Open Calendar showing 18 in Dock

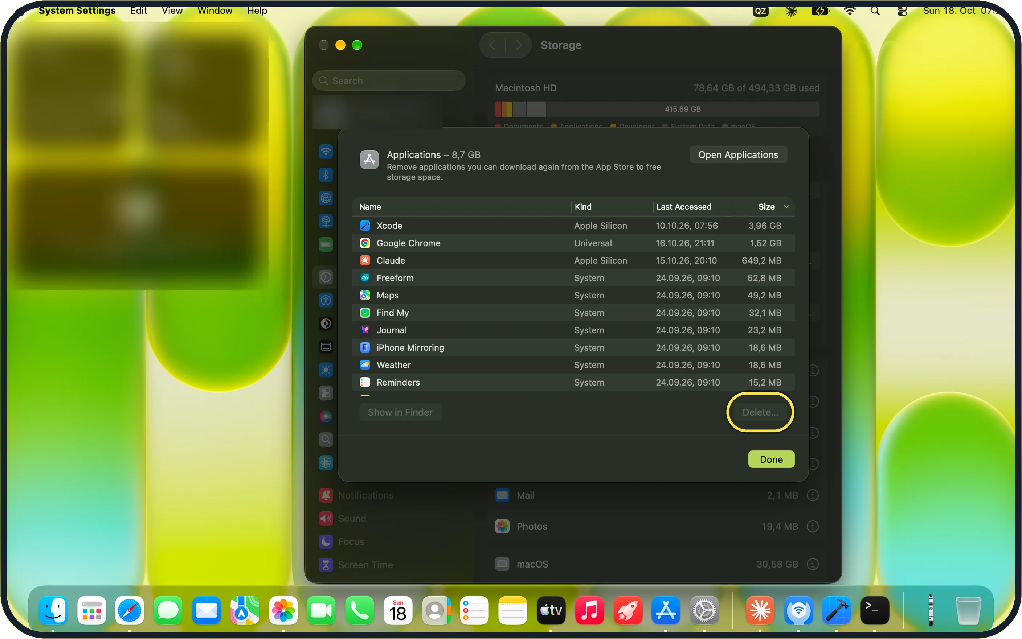click(398, 610)
